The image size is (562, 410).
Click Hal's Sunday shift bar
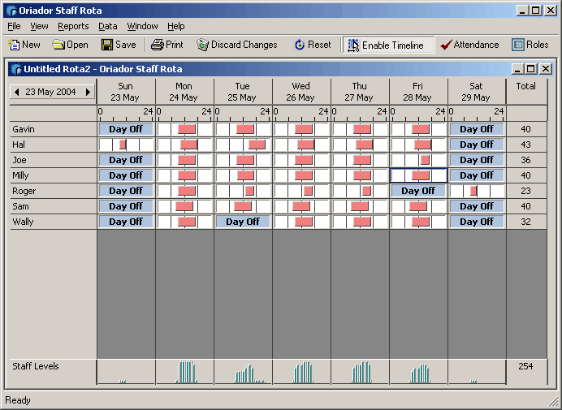point(123,145)
